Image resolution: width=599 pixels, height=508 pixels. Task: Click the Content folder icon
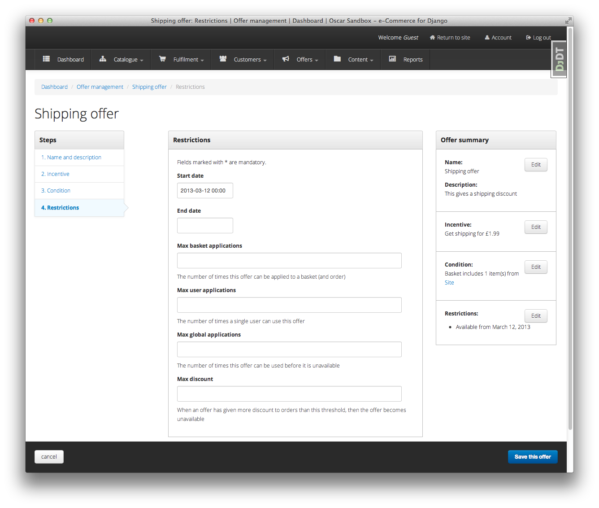coord(337,59)
